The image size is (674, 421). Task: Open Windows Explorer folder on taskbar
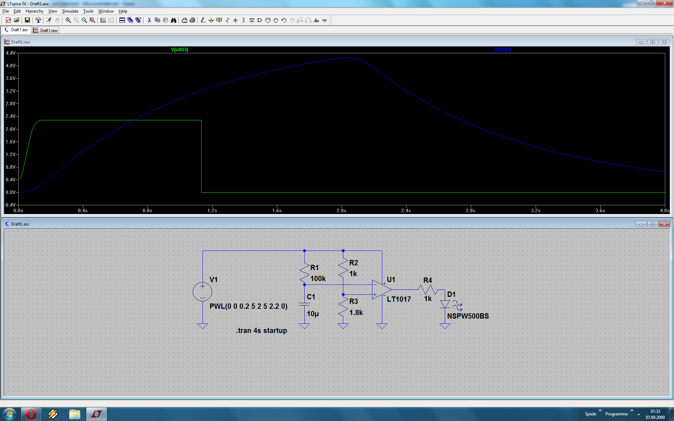(74, 414)
